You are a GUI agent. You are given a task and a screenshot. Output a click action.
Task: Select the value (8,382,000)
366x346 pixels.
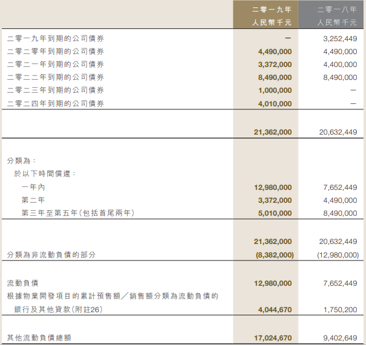click(x=274, y=255)
